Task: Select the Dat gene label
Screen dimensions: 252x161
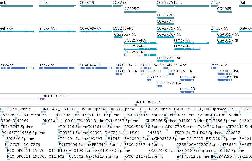Action: pyautogui.click(x=242, y=3)
